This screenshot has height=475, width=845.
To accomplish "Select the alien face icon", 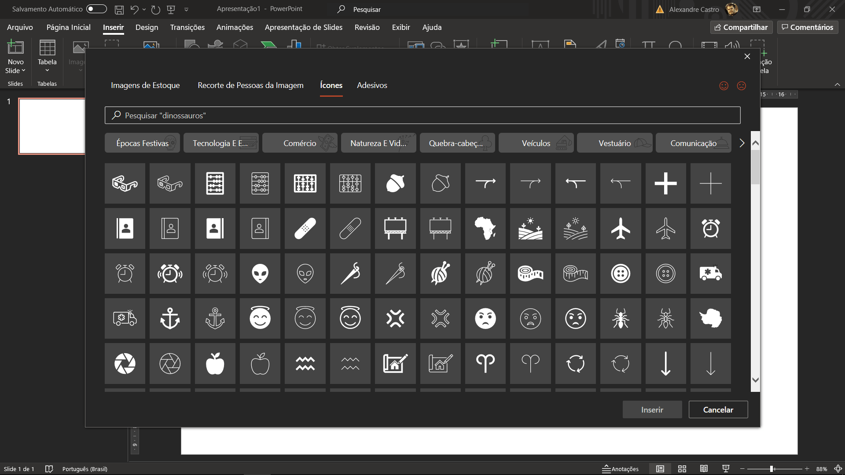I will pos(260,274).
